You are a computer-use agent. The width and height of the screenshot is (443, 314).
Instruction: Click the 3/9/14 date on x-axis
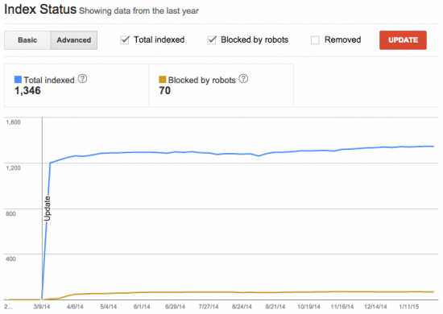[x=42, y=307]
